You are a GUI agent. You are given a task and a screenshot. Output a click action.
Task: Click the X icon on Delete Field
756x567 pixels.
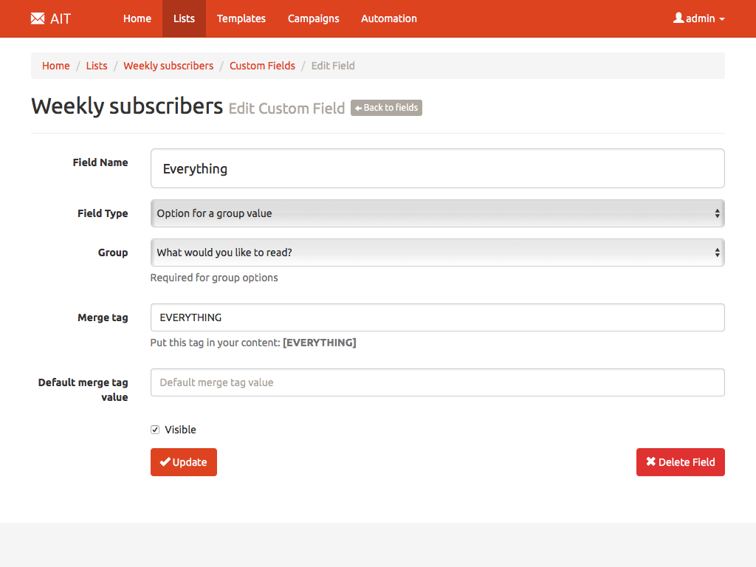tap(650, 462)
